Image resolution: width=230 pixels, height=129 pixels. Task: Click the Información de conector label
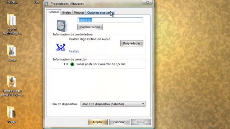coord(70,59)
